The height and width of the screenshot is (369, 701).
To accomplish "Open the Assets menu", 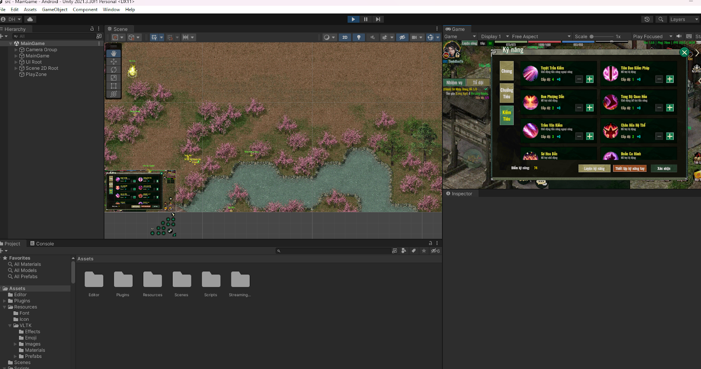I will tap(30, 9).
